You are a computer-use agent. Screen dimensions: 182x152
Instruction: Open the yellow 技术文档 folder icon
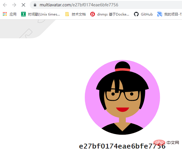[x=67, y=14]
